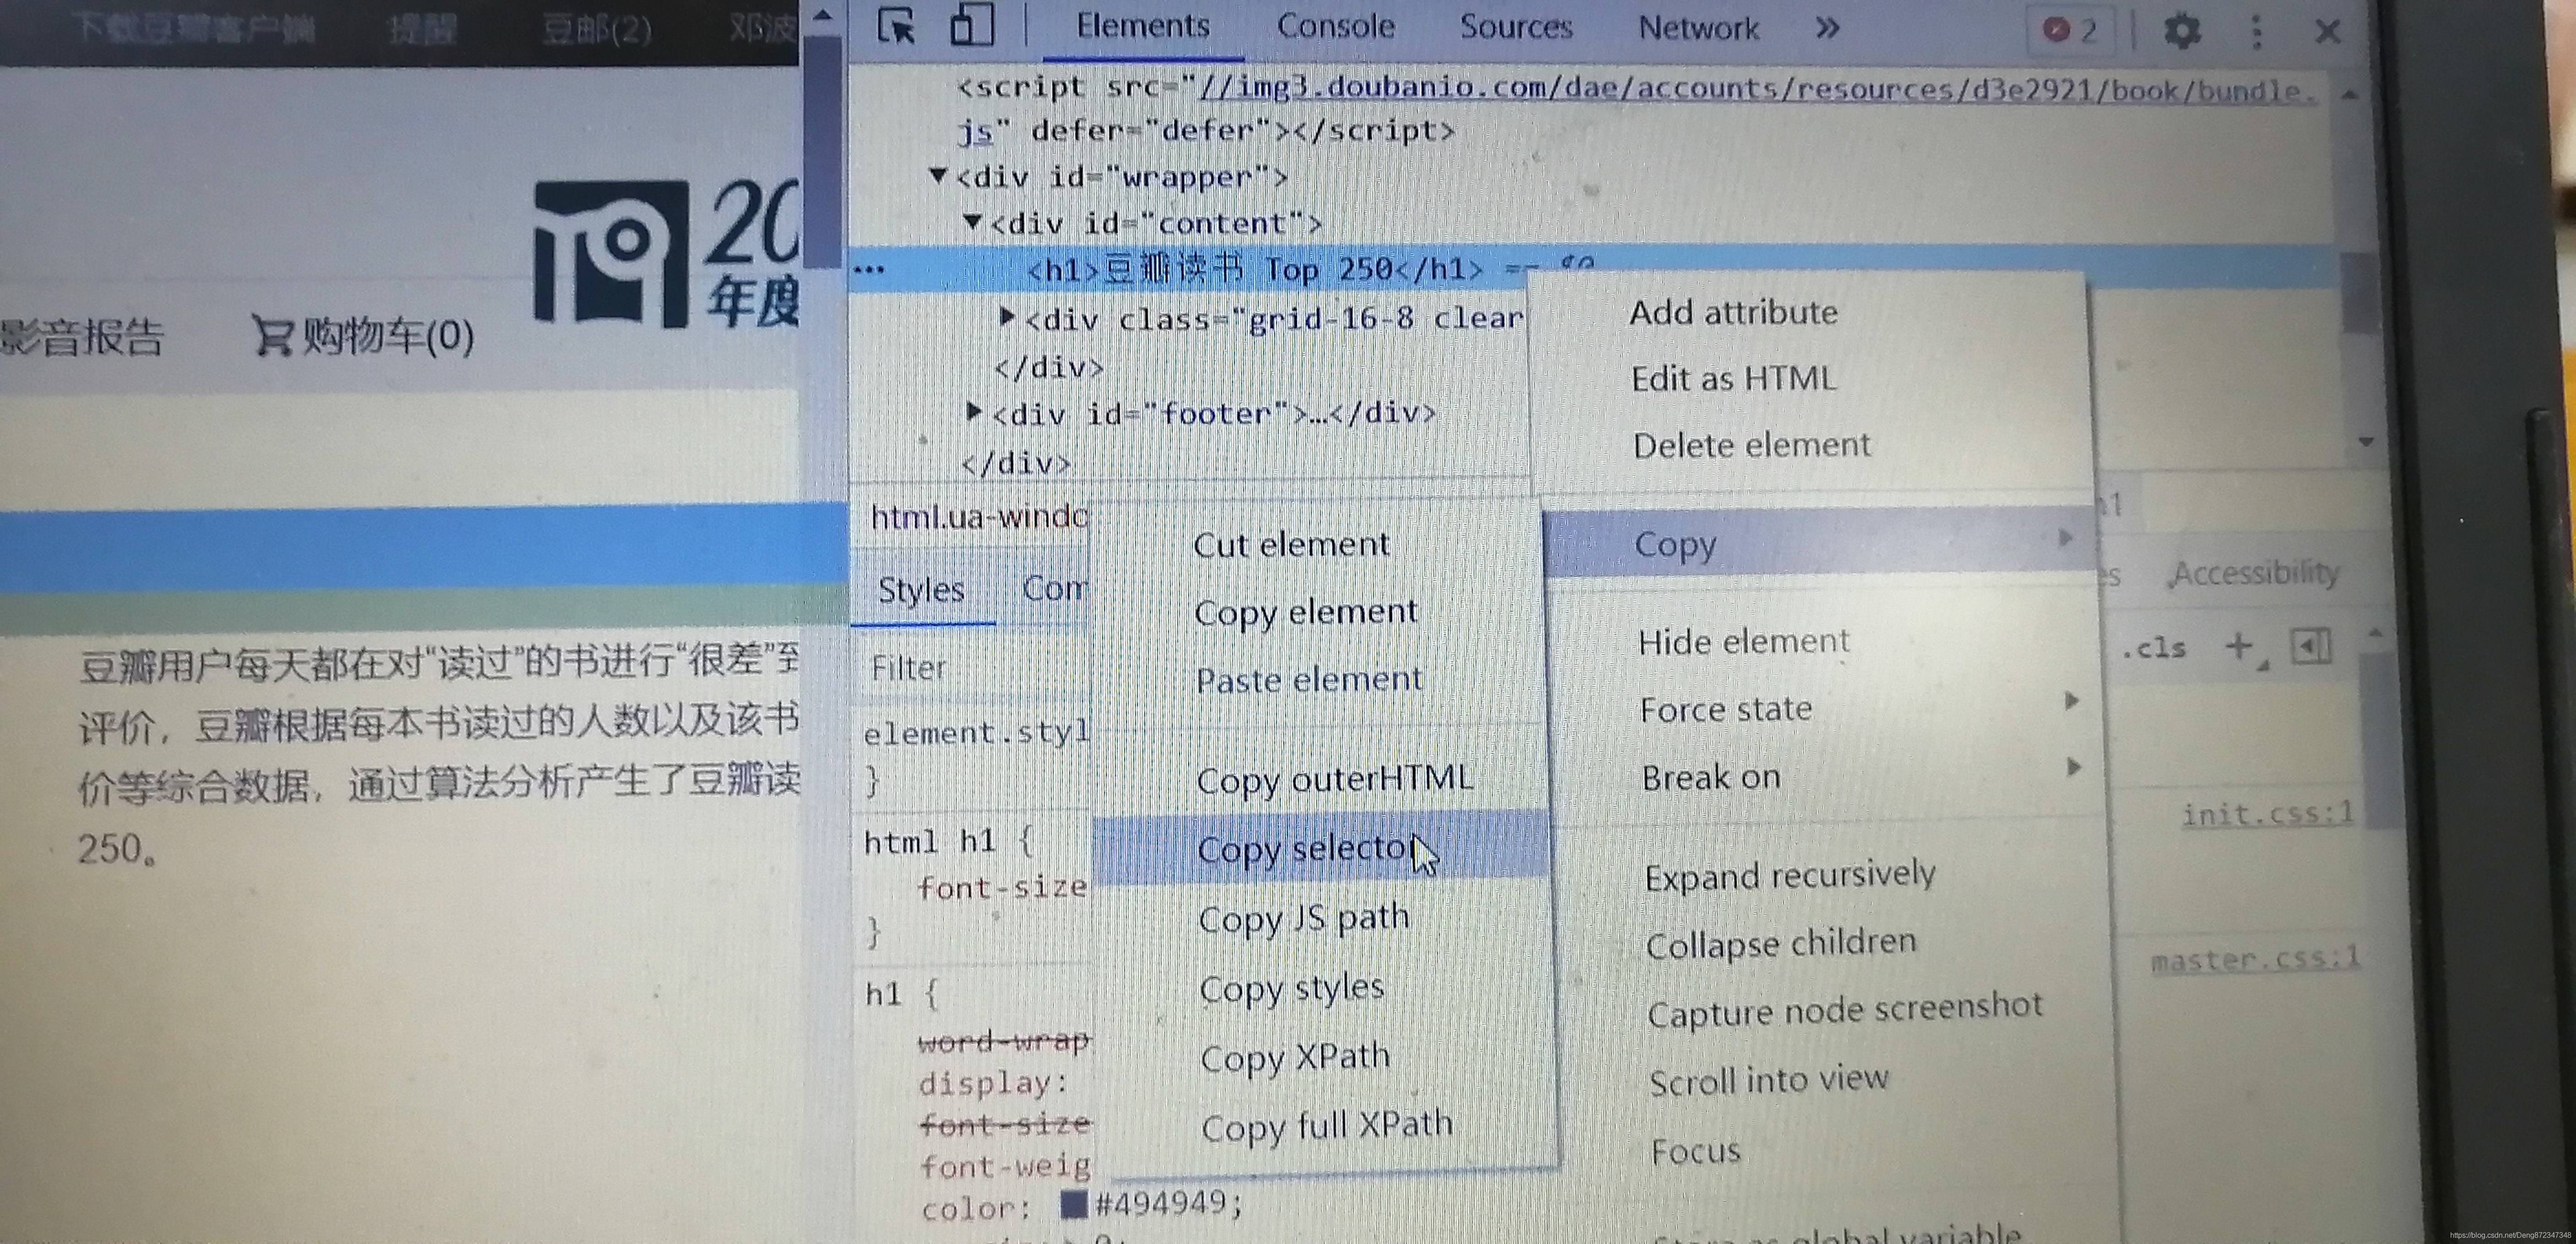
Task: Click the struck-through word-wrap property
Action: [x=1003, y=1042]
